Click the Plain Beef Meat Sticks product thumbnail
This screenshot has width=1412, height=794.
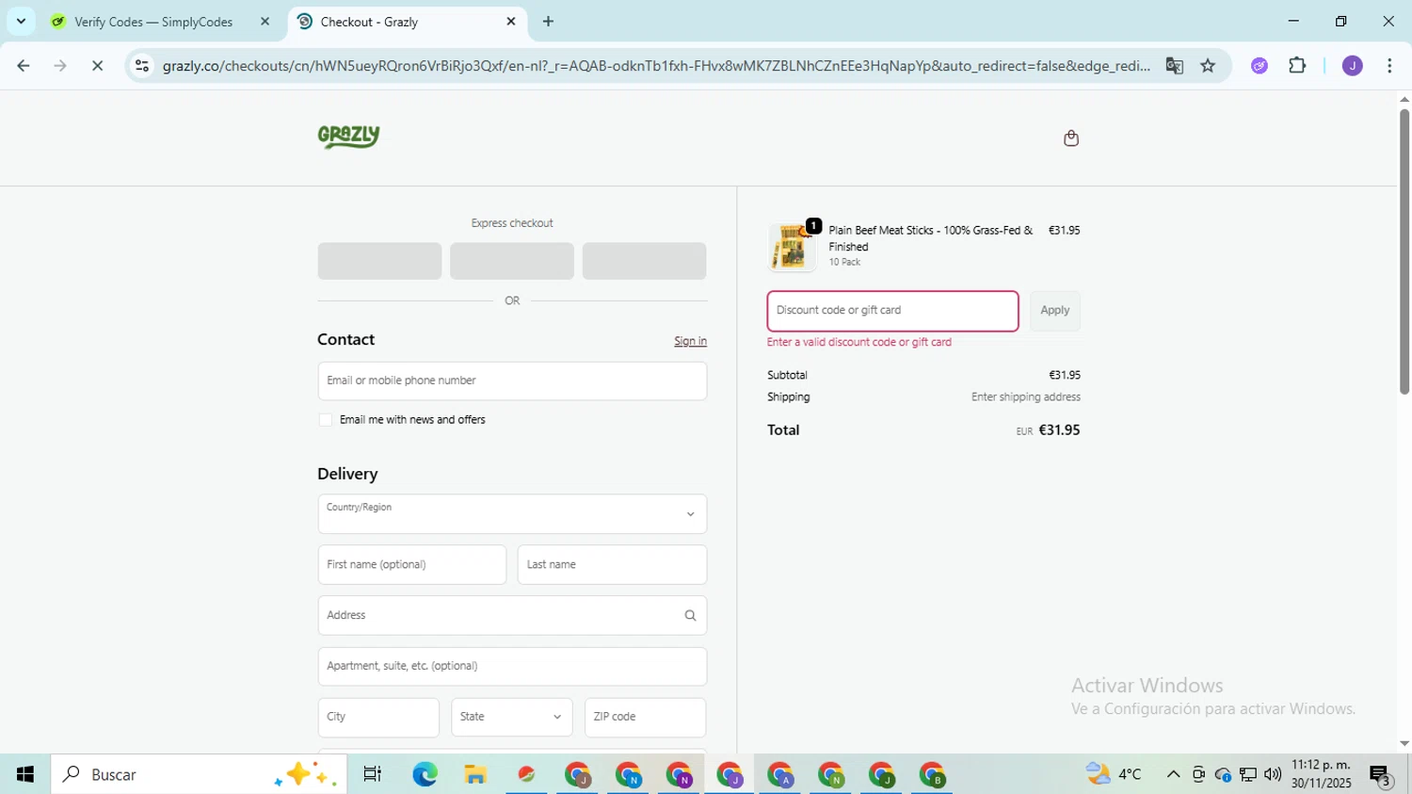792,247
